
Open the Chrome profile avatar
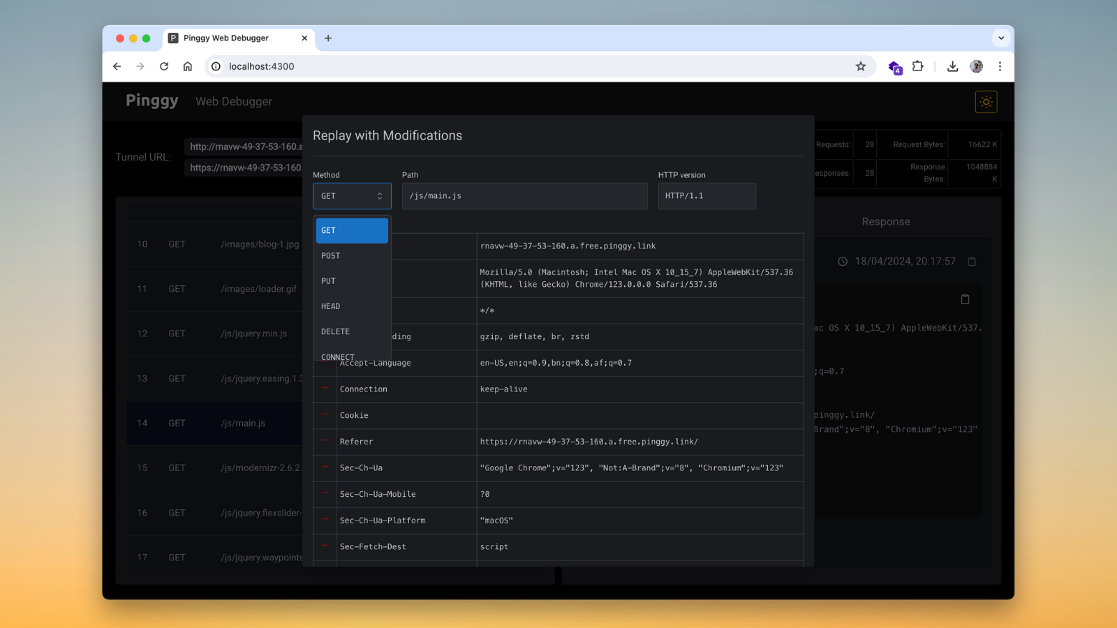coord(977,66)
